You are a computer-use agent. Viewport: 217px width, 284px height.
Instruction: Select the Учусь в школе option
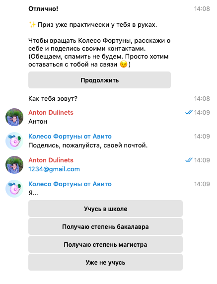(105, 209)
